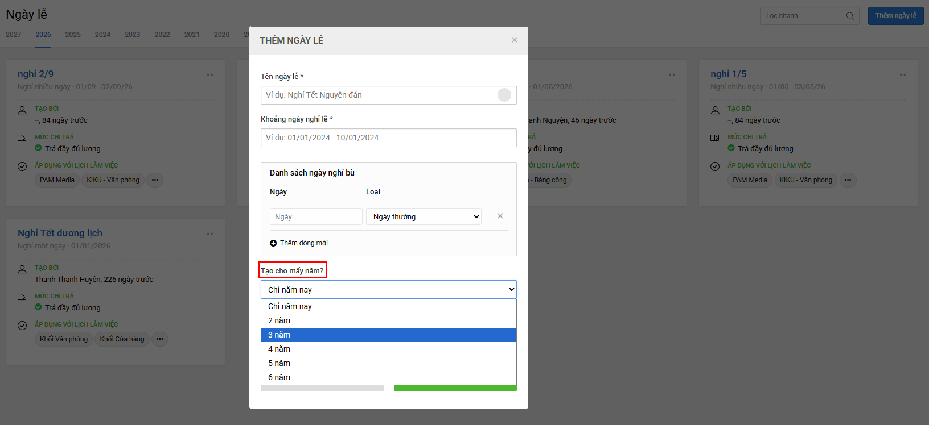929x425 pixels.
Task: Click PAM Media tag on nghỉ 2/9 card
Action: click(x=57, y=180)
